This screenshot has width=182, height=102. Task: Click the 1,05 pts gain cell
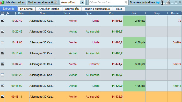point(134,86)
